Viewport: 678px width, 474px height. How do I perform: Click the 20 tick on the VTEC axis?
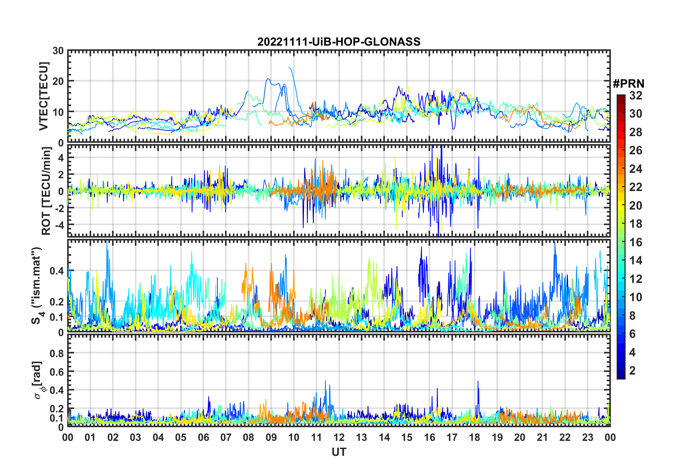58,81
